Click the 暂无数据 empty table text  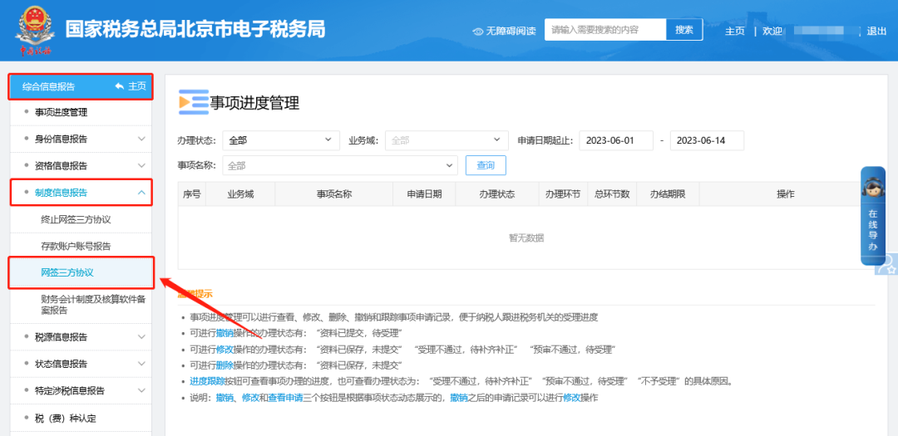(x=526, y=238)
